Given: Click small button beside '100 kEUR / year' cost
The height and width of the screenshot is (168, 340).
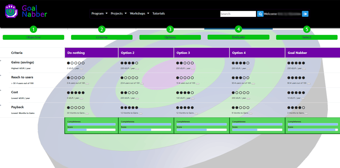Looking at the screenshot, I should [x=193, y=98].
